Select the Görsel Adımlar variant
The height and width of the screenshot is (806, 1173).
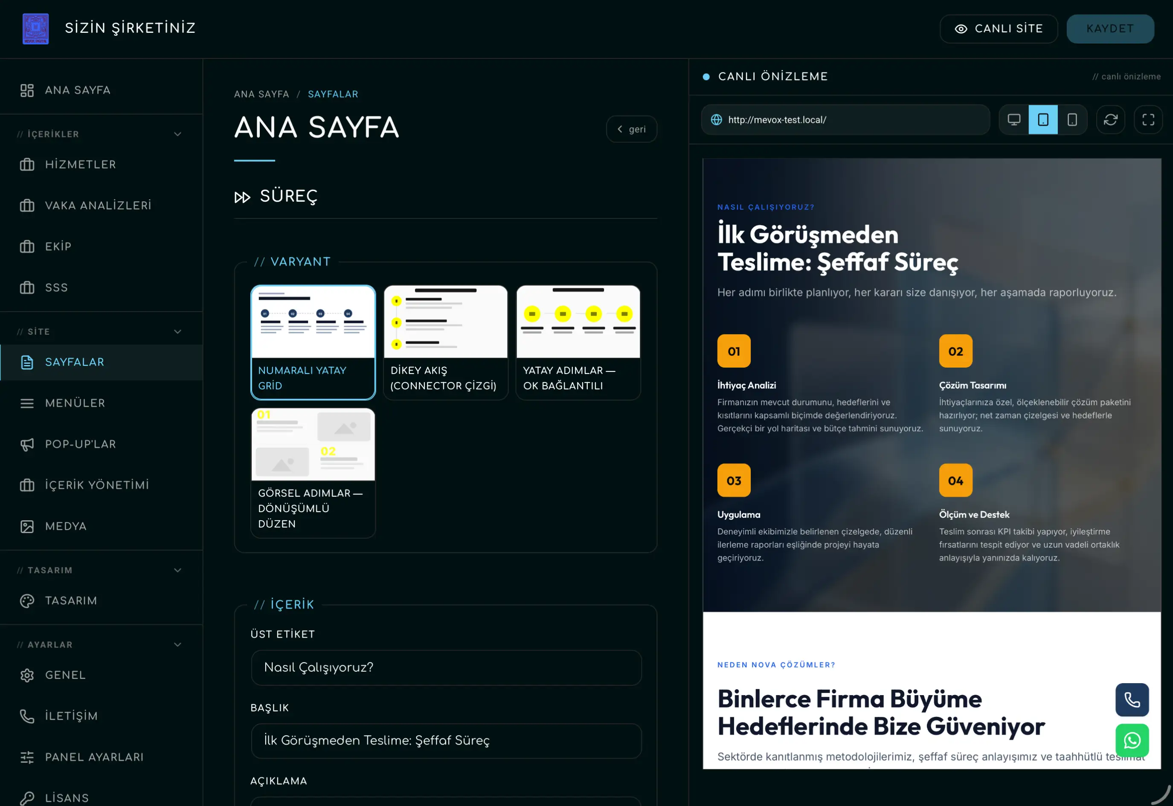313,473
